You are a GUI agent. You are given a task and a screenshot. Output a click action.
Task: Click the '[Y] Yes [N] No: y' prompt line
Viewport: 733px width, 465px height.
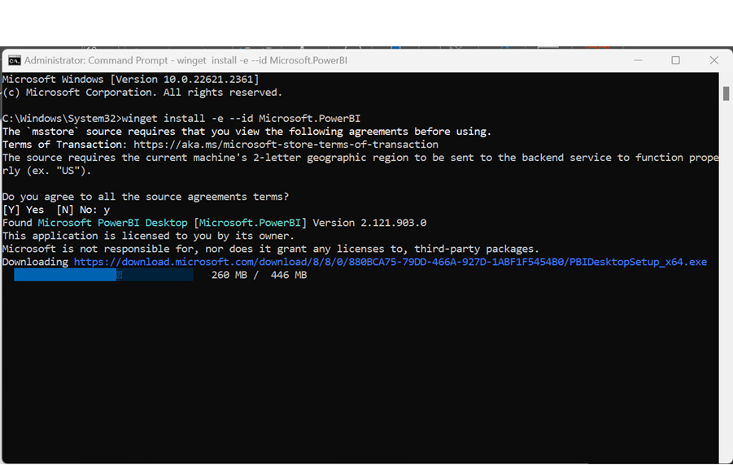pyautogui.click(x=56, y=210)
